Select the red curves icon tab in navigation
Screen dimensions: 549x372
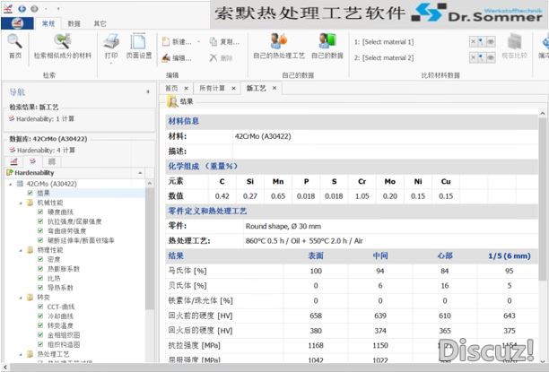[x=33, y=161]
